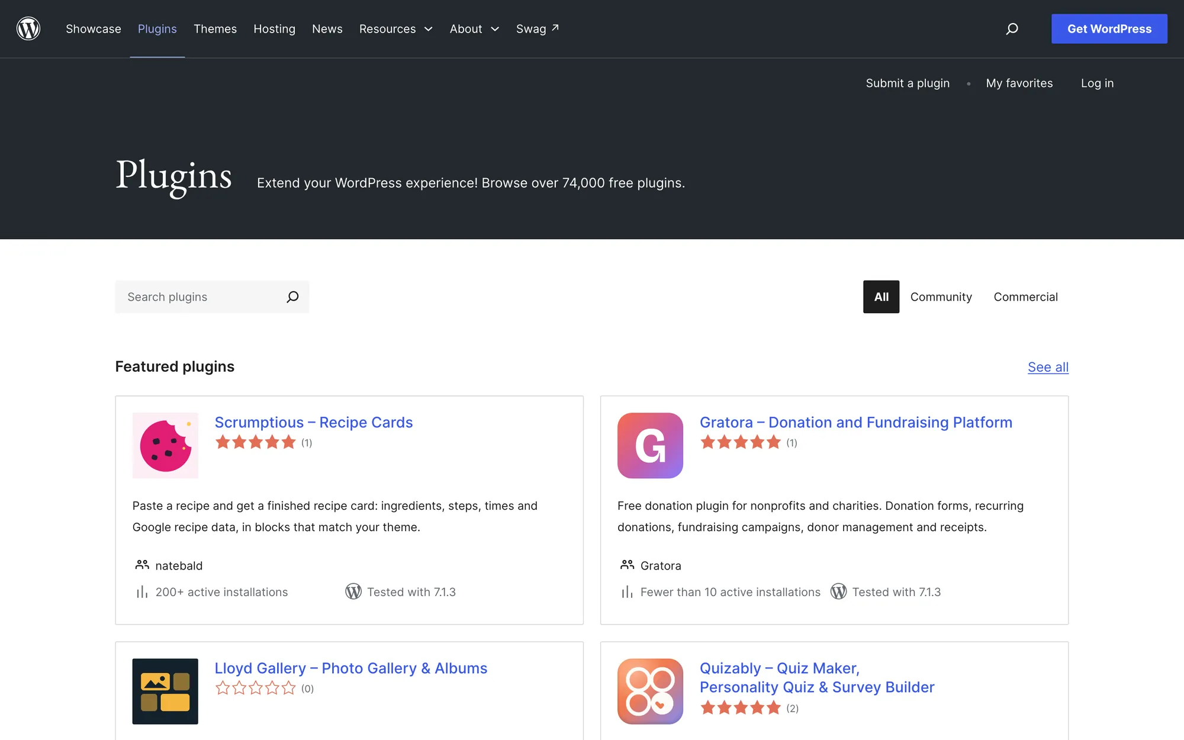The height and width of the screenshot is (740, 1184).
Task: Click the author icon beside Gratora
Action: click(x=627, y=565)
